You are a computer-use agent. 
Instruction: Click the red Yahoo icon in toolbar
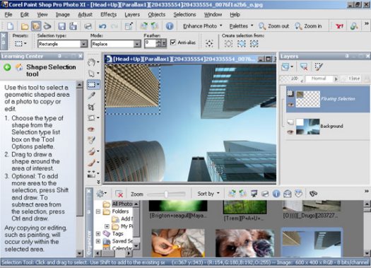click(x=339, y=26)
